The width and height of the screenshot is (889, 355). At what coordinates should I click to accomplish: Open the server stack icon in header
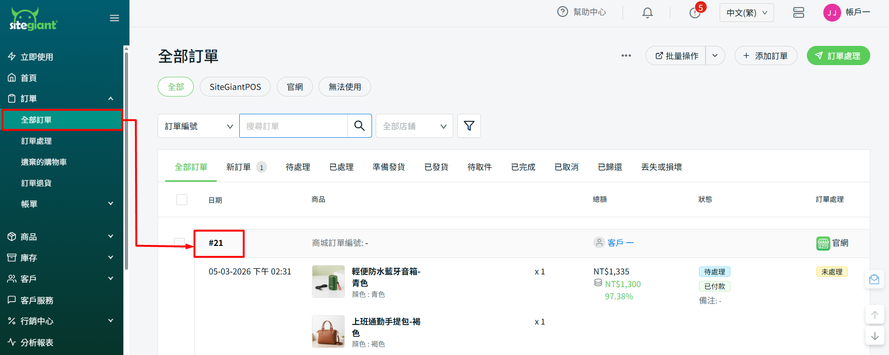798,13
